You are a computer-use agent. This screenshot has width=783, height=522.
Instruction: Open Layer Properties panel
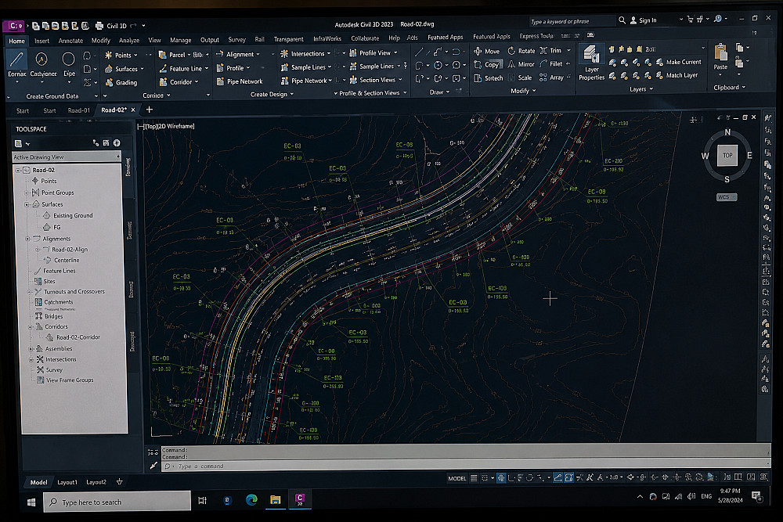click(x=591, y=63)
